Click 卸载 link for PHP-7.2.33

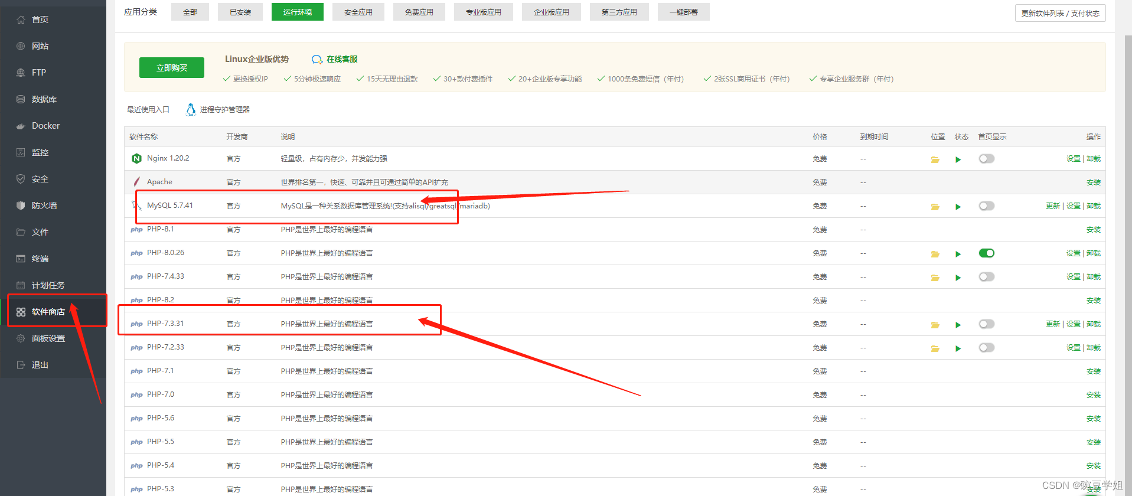tap(1094, 348)
